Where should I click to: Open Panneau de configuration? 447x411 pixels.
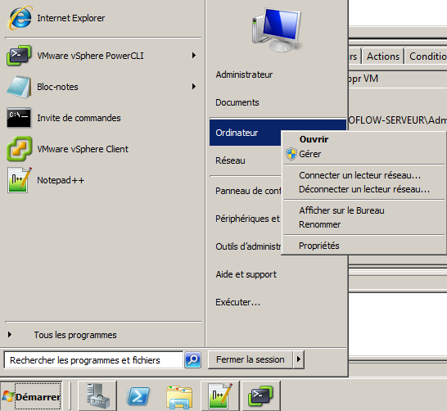tap(245, 191)
